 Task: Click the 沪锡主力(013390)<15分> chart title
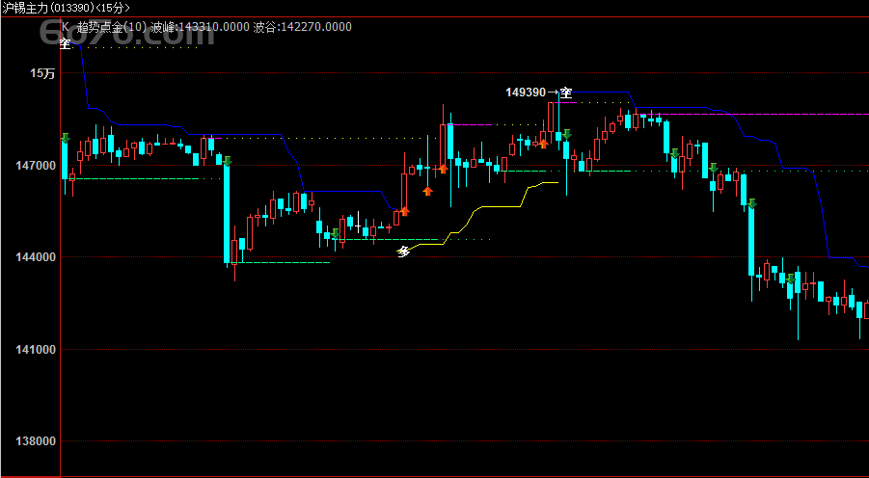pos(66,8)
